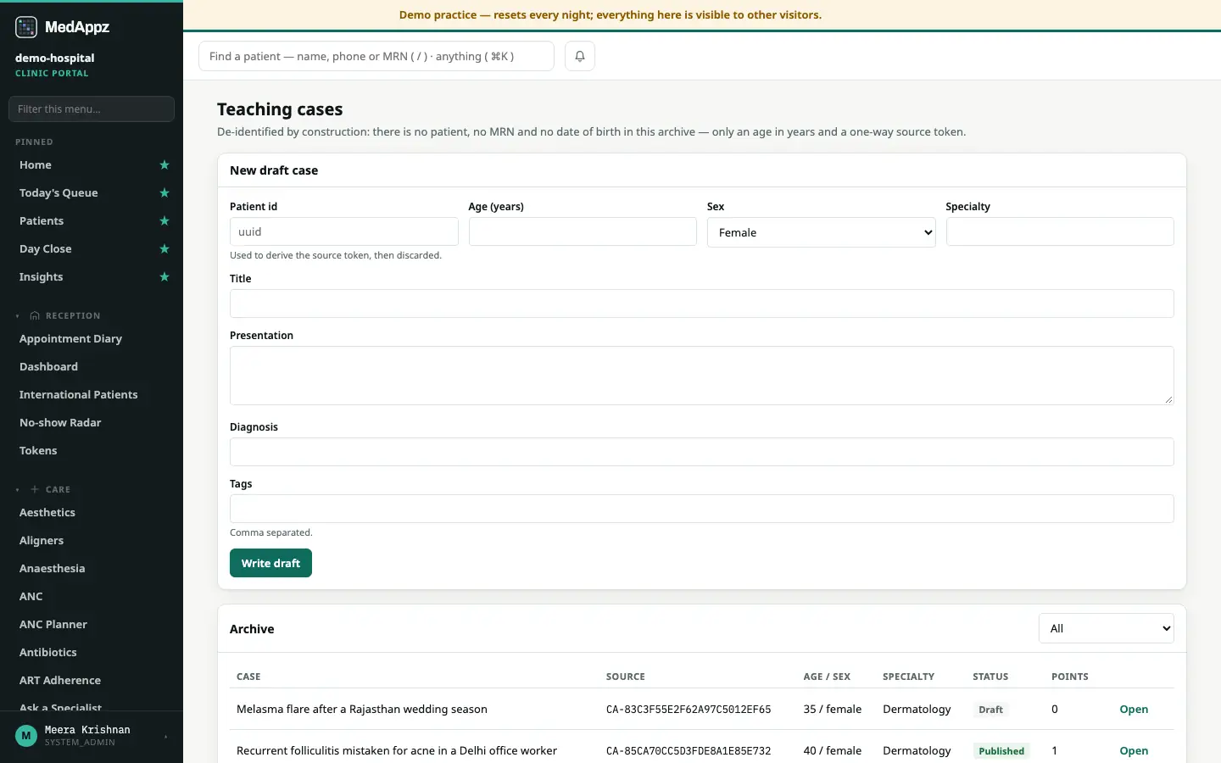Click the Tags input field

[x=702, y=509]
